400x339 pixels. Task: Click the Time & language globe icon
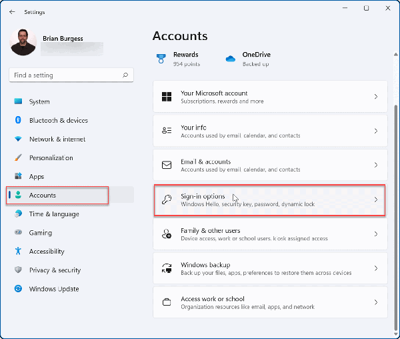pyautogui.click(x=18, y=214)
